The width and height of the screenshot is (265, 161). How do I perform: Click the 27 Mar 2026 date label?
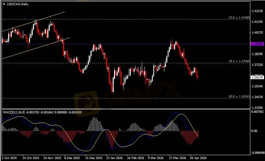pyautogui.click(x=177, y=158)
